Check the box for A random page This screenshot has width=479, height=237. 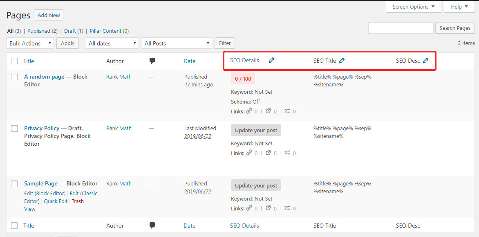pos(14,77)
